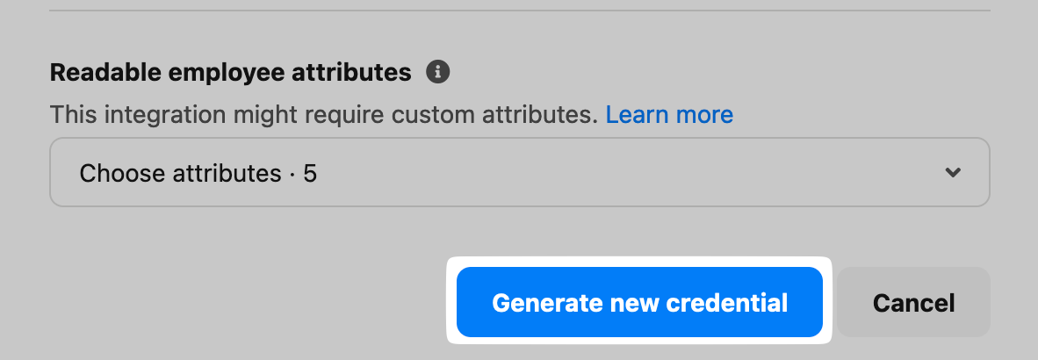This screenshot has height=360, width=1038.
Task: Click the gray Cancel button beside Generate
Action: coord(913,303)
